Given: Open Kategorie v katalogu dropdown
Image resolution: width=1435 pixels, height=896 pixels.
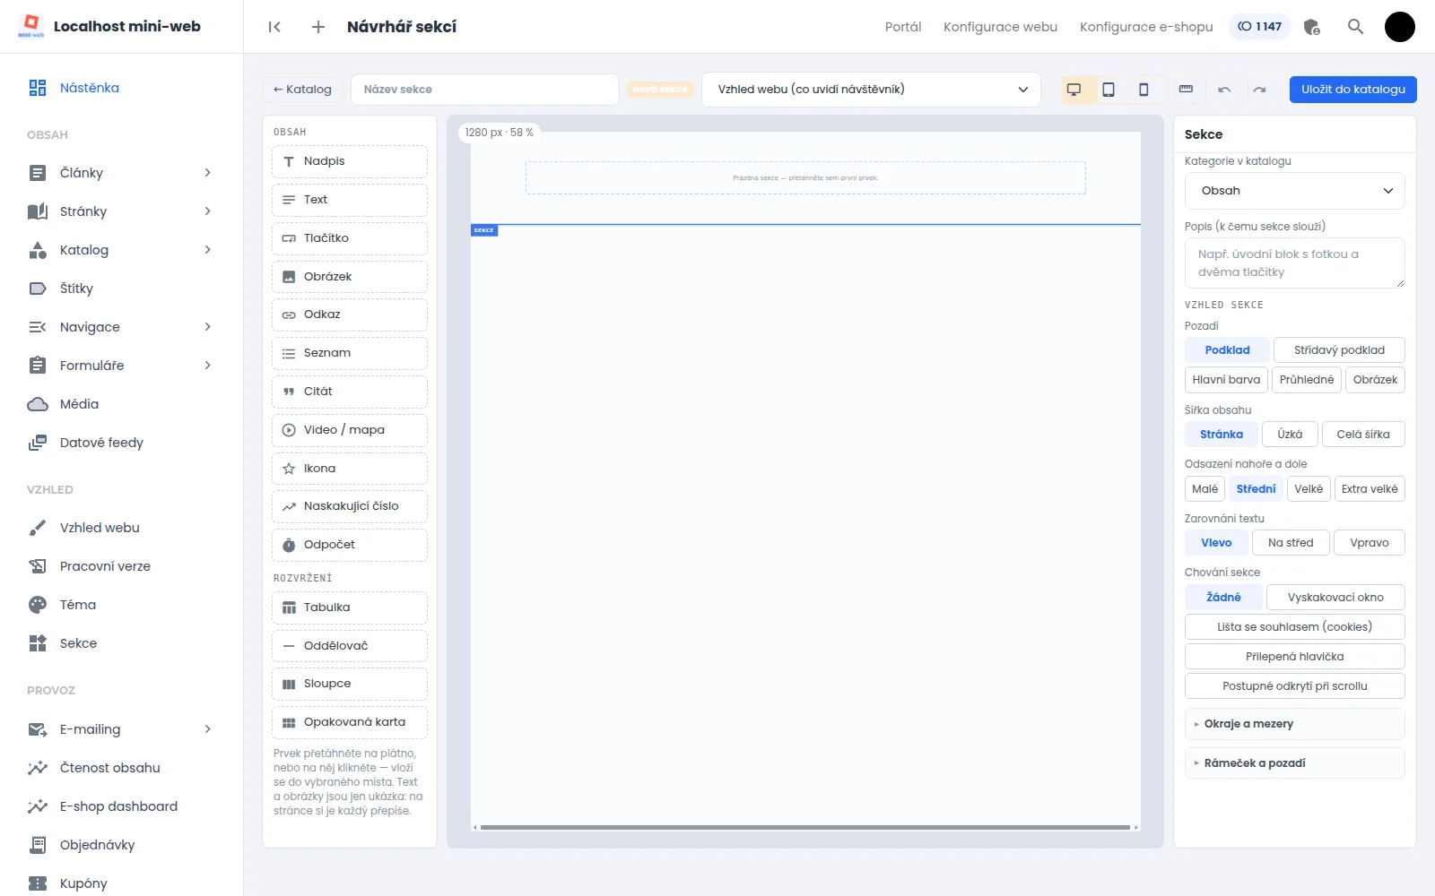Looking at the screenshot, I should [x=1294, y=191].
